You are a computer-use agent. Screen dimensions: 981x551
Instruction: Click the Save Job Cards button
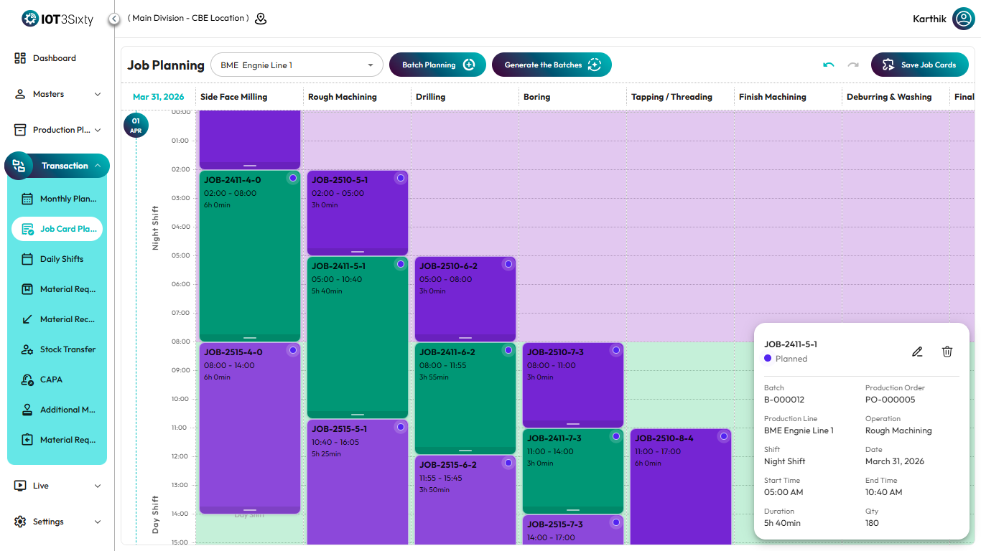click(x=919, y=65)
